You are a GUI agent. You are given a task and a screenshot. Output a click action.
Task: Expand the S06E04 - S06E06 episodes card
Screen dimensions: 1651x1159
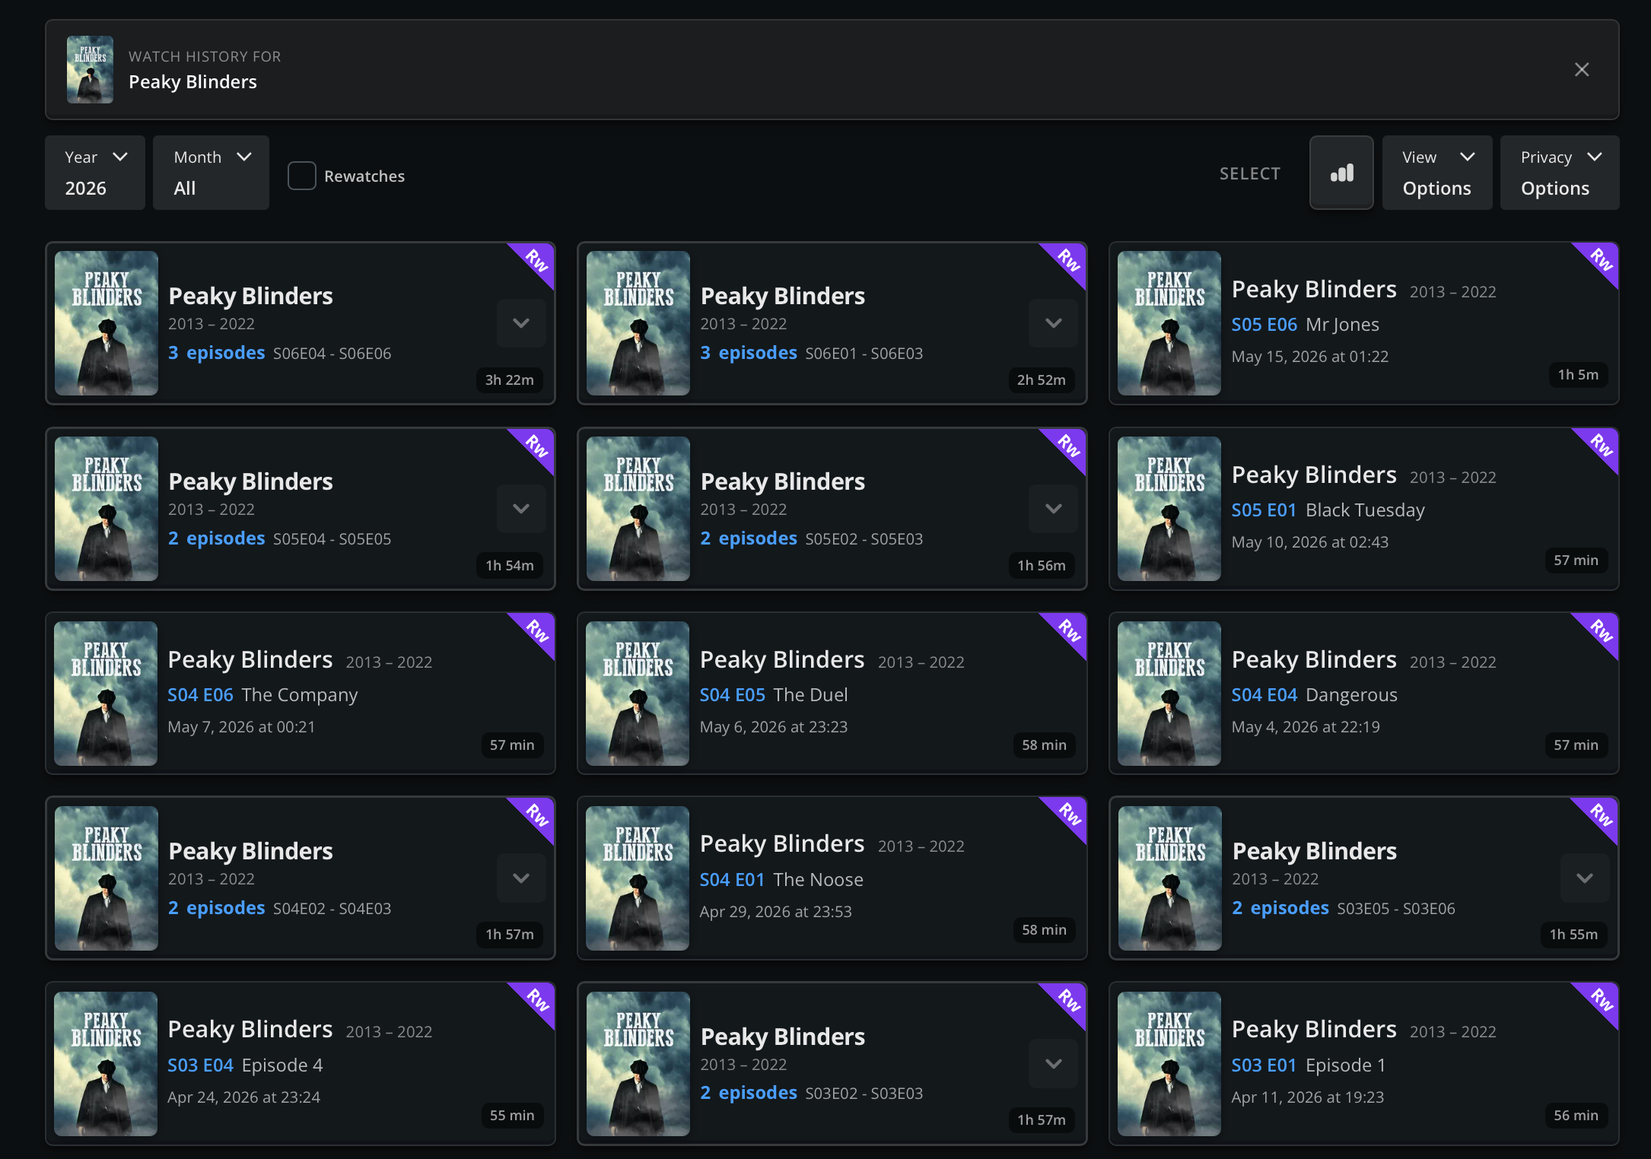click(x=521, y=323)
